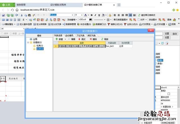Image resolution: width=180 pixels, height=124 pixels.
Task: Click 定义明细表 toolbar button
Action: [x=40, y=24]
